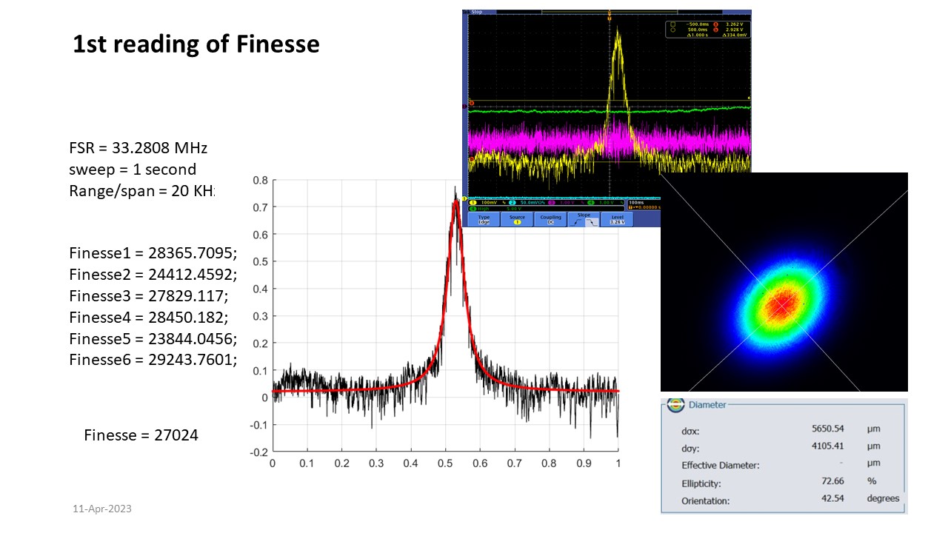The image size is (948, 533).
Task: Click the 'Finesse = 27024' text
Action: (141, 435)
